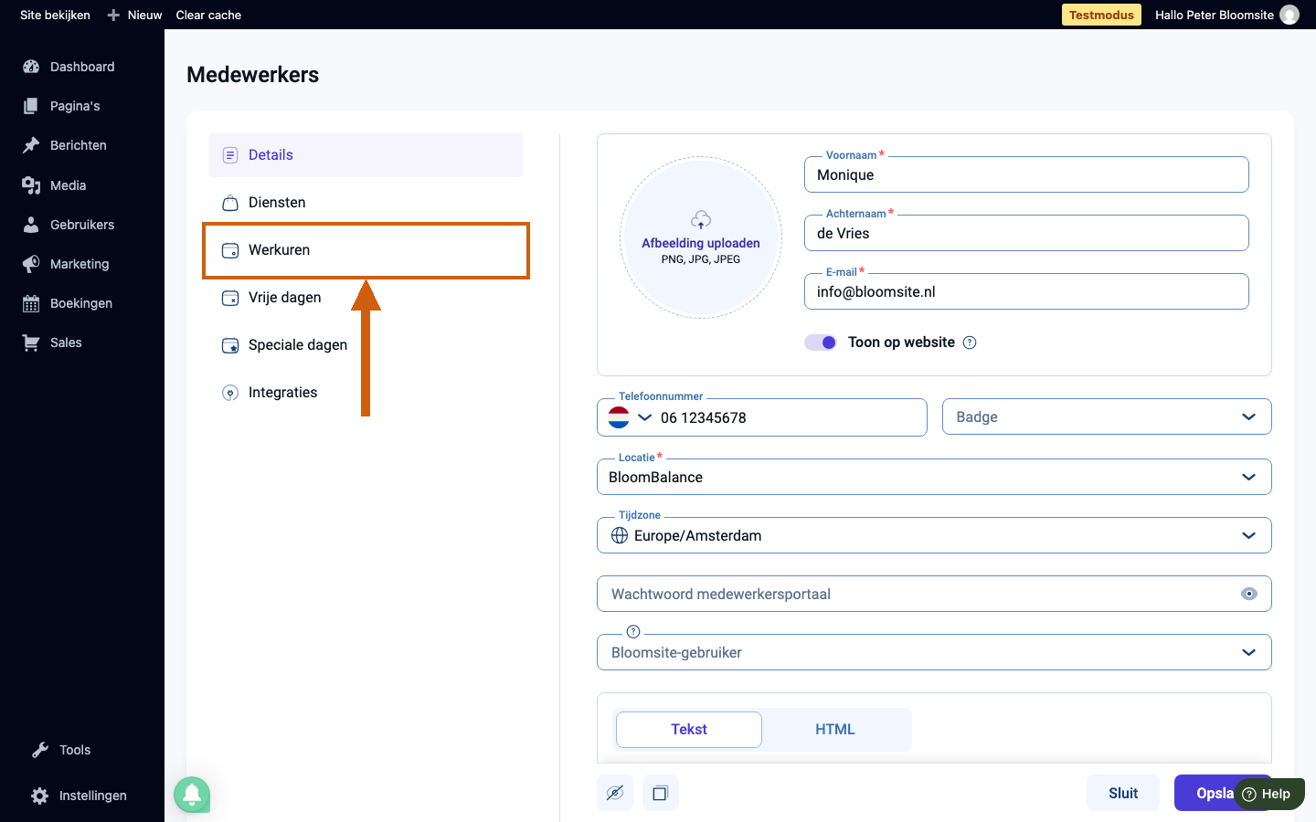The width and height of the screenshot is (1316, 822).
Task: Click the Voornaam field with Monique
Action: click(x=1026, y=174)
